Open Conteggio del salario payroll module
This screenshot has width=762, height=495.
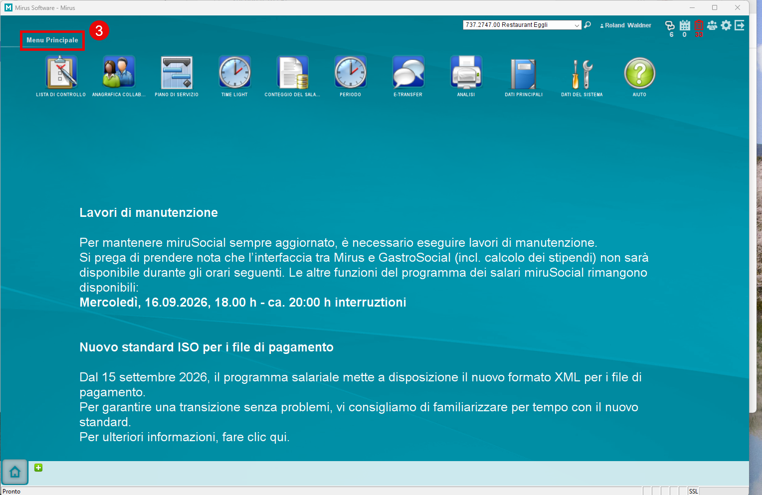(292, 73)
